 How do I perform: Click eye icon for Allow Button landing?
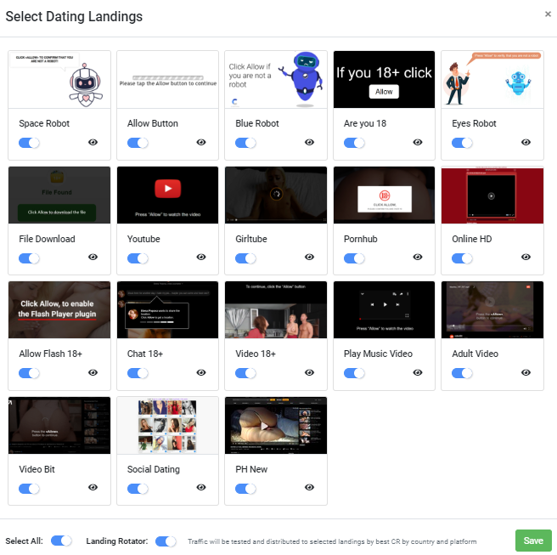click(x=201, y=143)
